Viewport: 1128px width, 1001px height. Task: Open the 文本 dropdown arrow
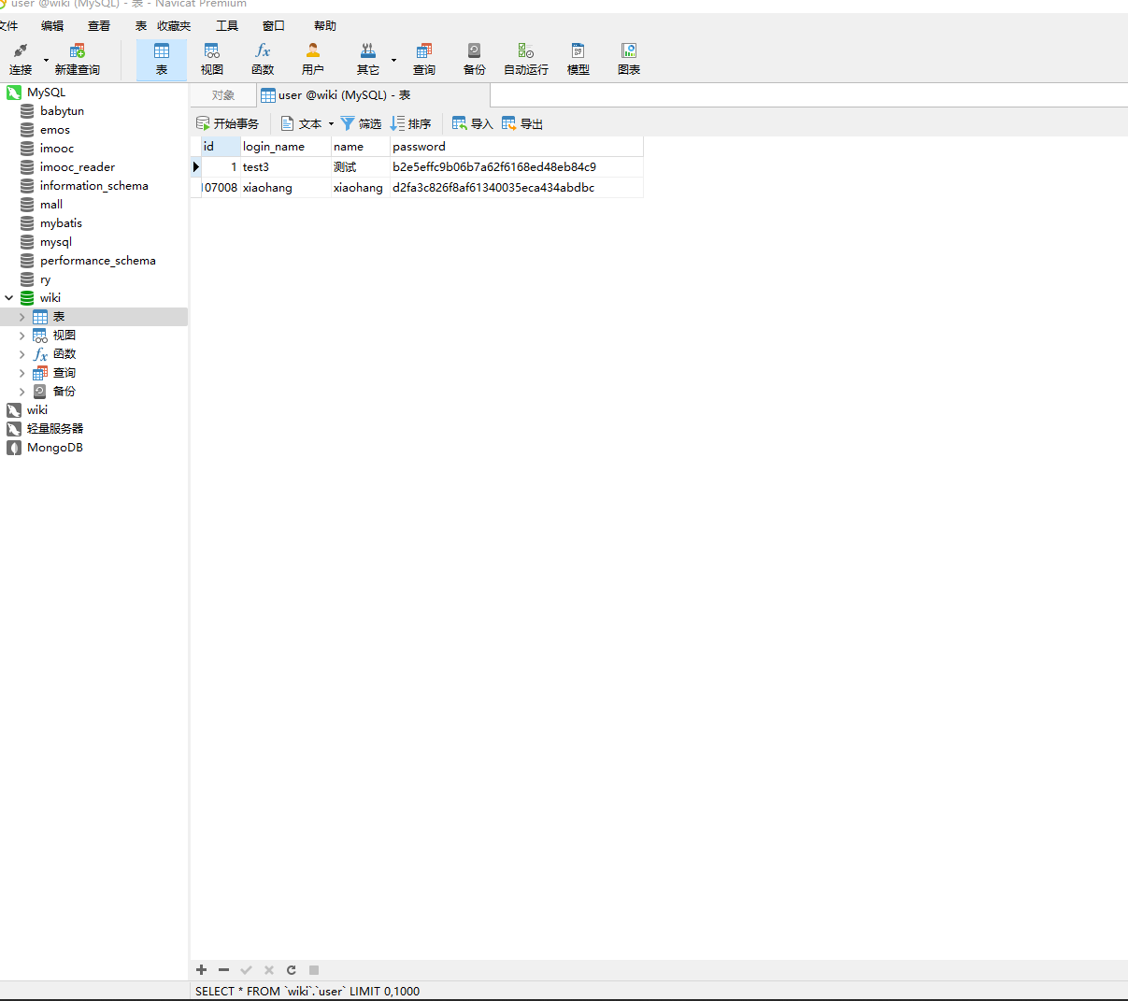(331, 123)
